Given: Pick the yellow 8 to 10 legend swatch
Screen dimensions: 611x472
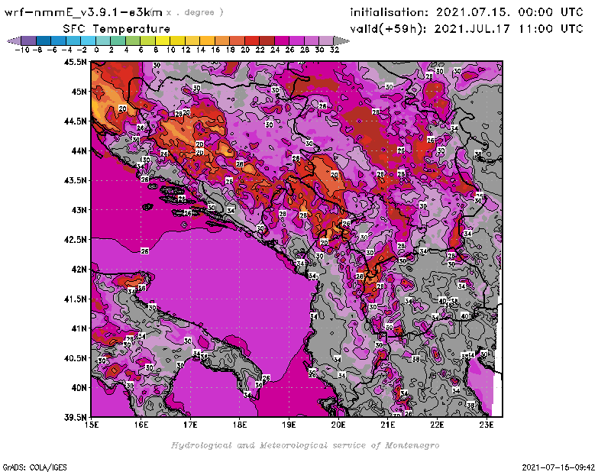Looking at the screenshot, I should point(163,40).
